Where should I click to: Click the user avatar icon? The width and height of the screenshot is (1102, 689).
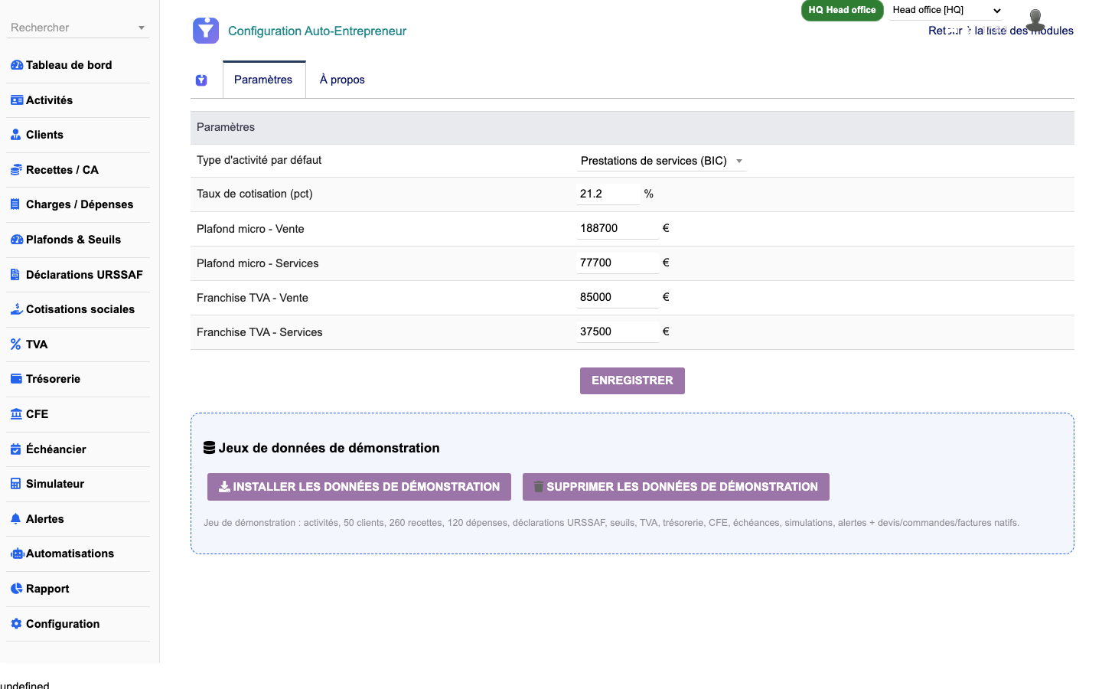[1035, 20]
